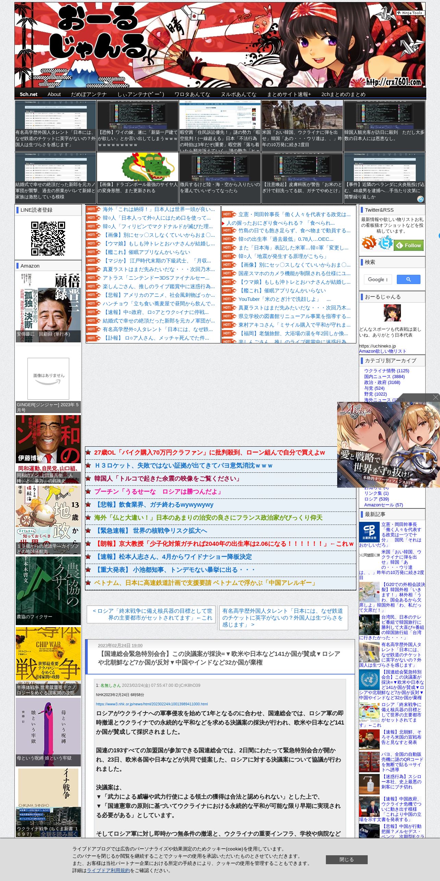Screen dimensions: 440x881
Task: Open 13歳からの地政学 book cover
Action: 48,520
